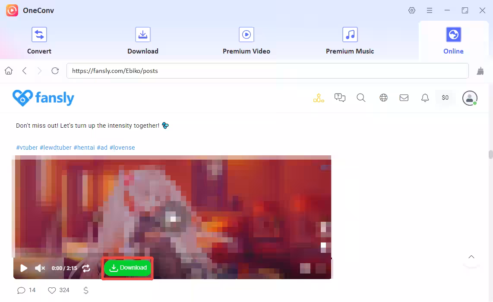
Task: Unmute the video sound
Action: (40, 268)
